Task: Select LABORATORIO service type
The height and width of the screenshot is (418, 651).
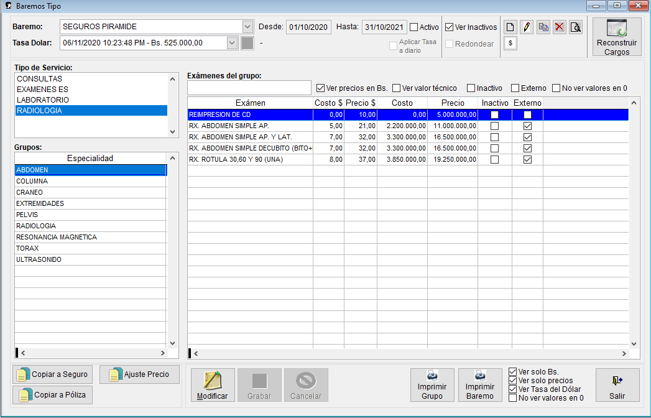Action: click(91, 100)
